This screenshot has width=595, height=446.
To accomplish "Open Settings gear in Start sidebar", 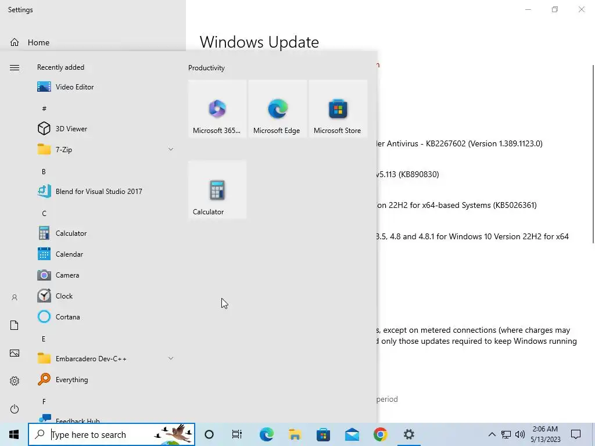I will [x=15, y=381].
